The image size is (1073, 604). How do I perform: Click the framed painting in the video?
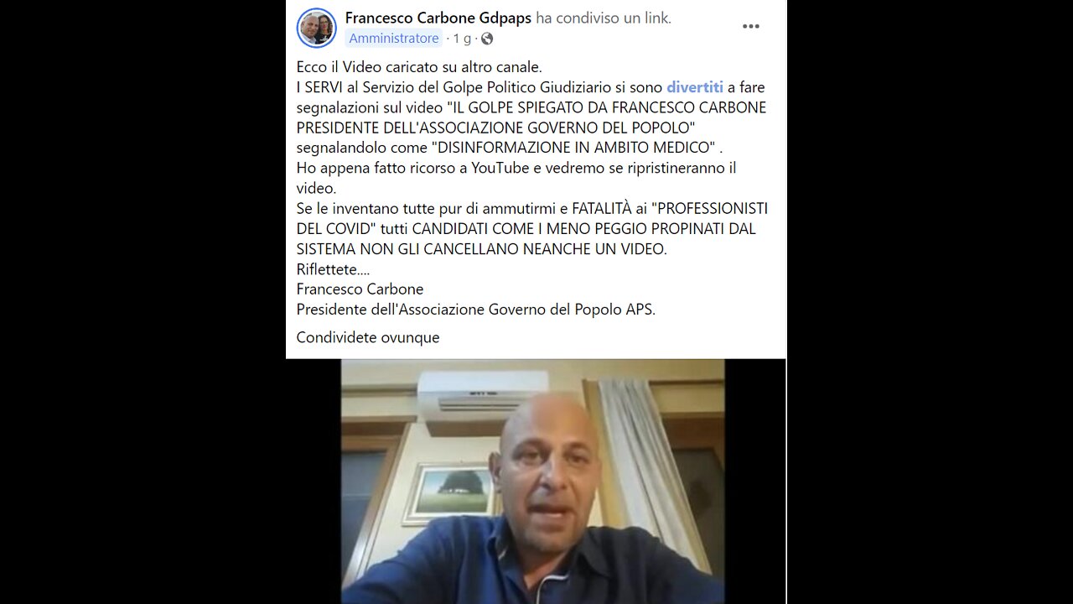[449, 492]
